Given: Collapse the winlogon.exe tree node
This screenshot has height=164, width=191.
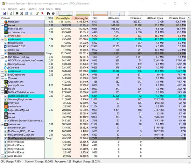Looking at the screenshot, I should click(2, 156).
